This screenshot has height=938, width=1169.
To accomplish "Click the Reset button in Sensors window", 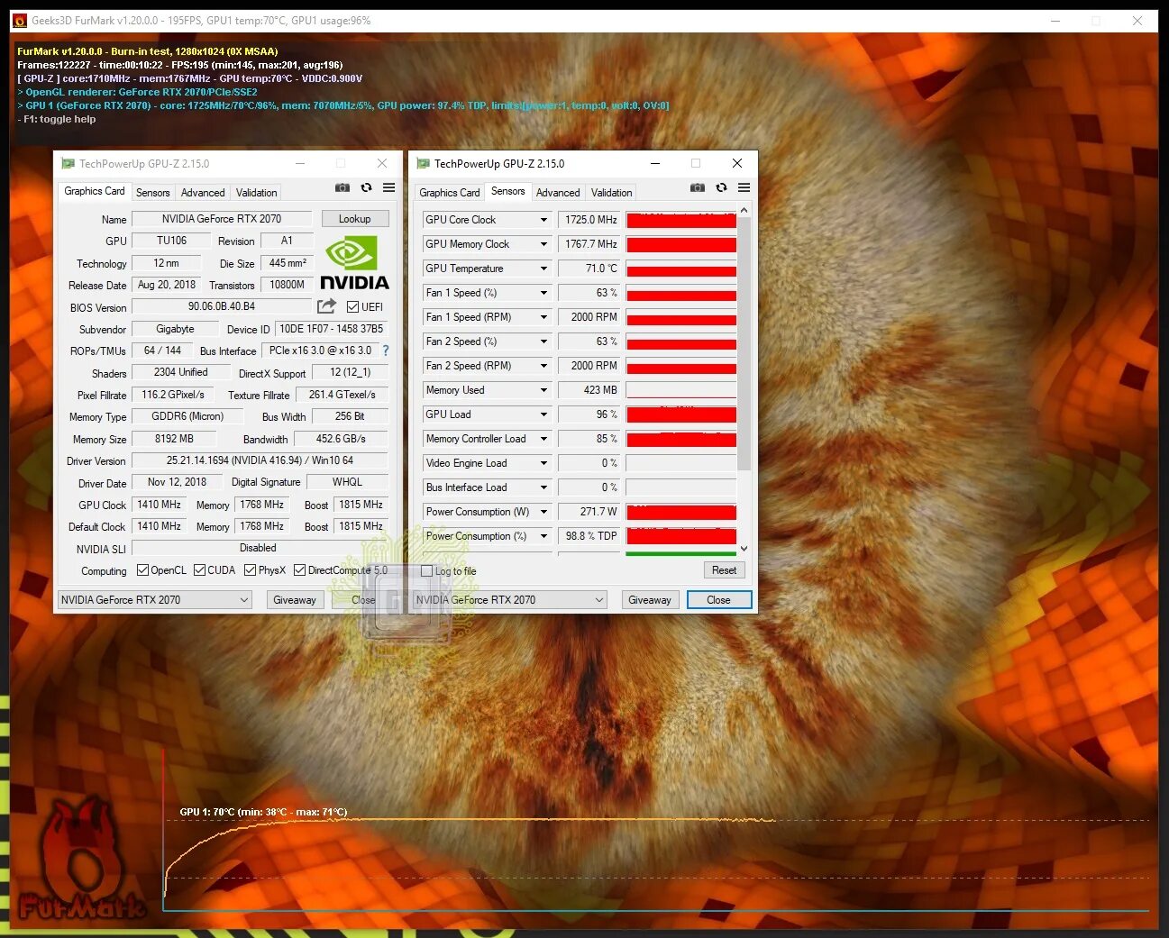I will [724, 570].
